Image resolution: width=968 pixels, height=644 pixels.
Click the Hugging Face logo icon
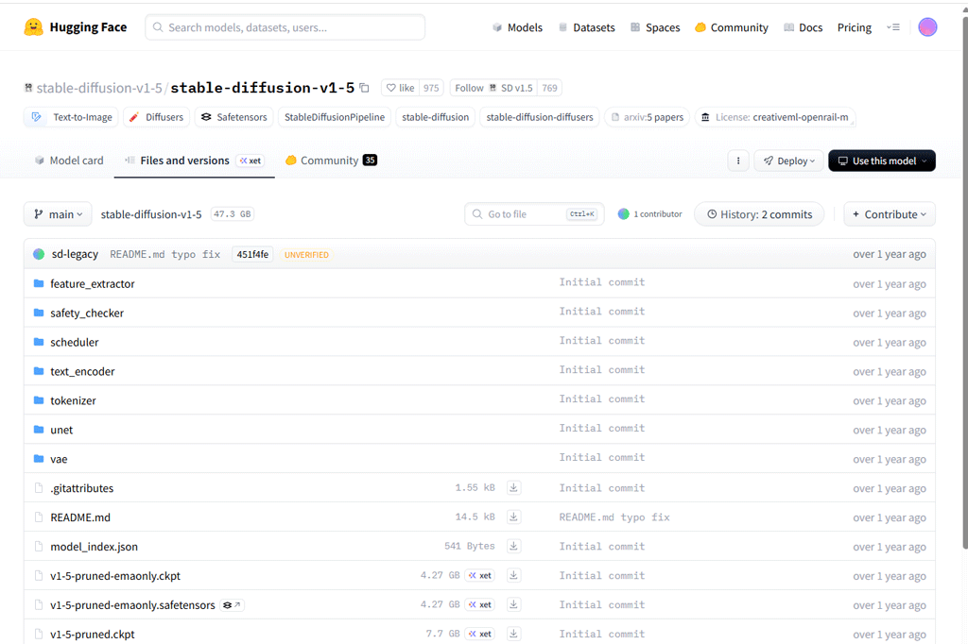click(x=34, y=27)
